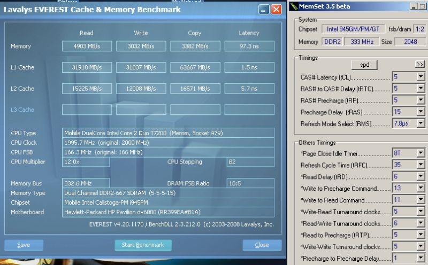The height and width of the screenshot is (265, 428).
Task: Open the Read Delay (tRD) dropdown
Action: click(421, 176)
